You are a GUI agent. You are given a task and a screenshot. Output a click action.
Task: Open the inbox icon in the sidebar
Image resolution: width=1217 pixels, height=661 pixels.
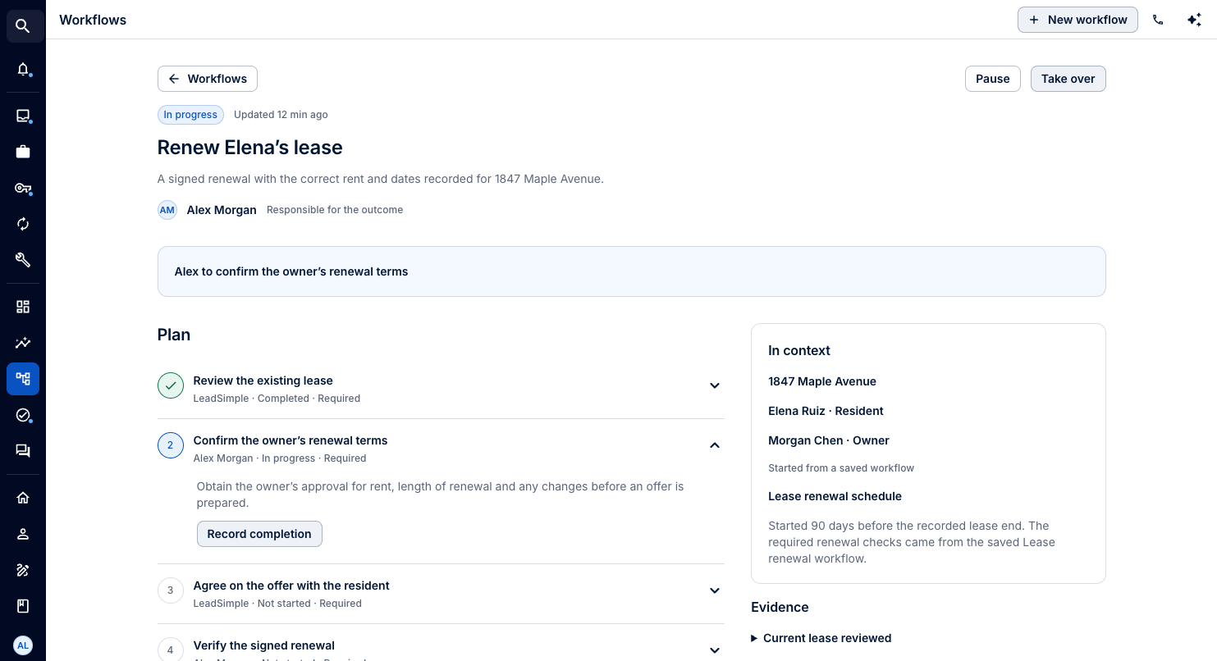coord(23,116)
